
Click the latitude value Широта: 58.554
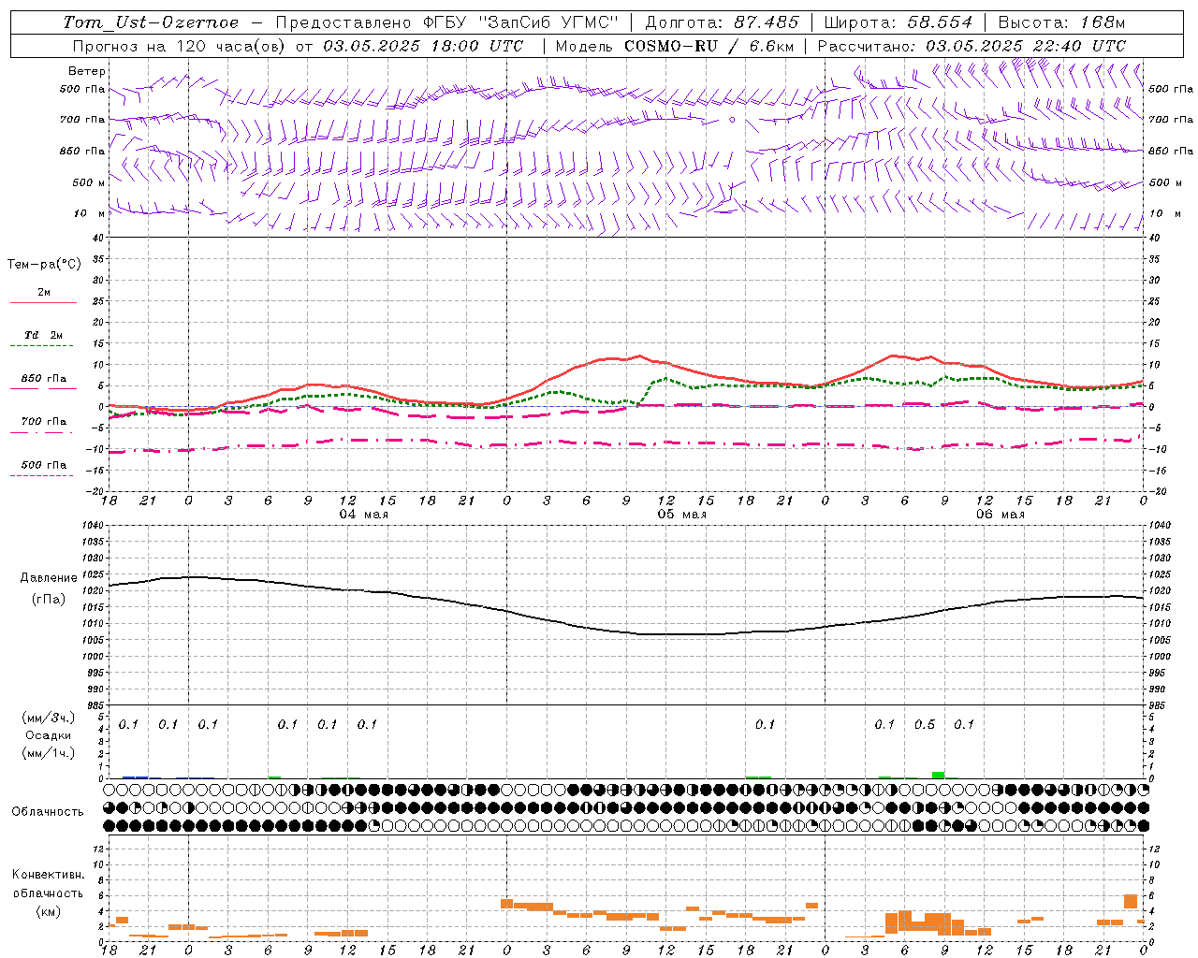click(898, 22)
